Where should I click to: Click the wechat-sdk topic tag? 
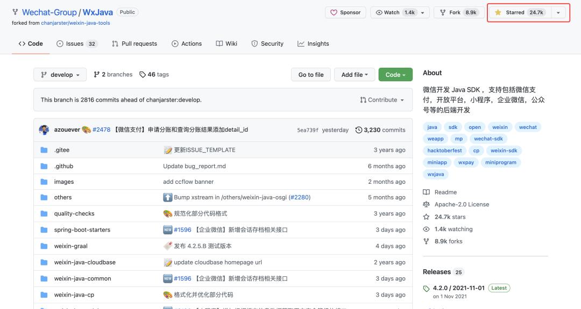click(488, 139)
